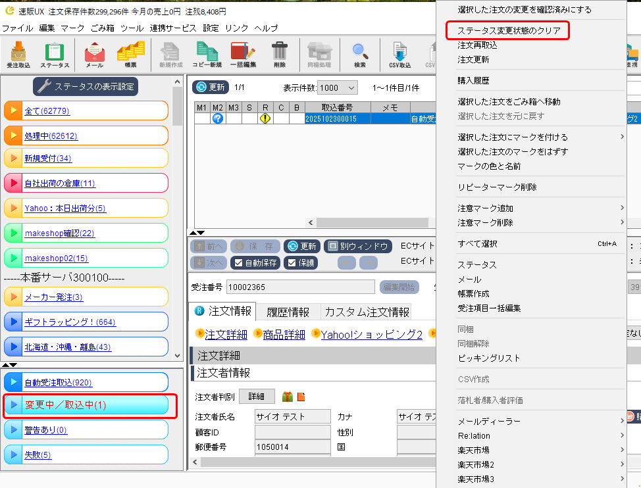Open the 帳票 forms toolbar icon
This screenshot has width=641, height=488.
(x=130, y=55)
